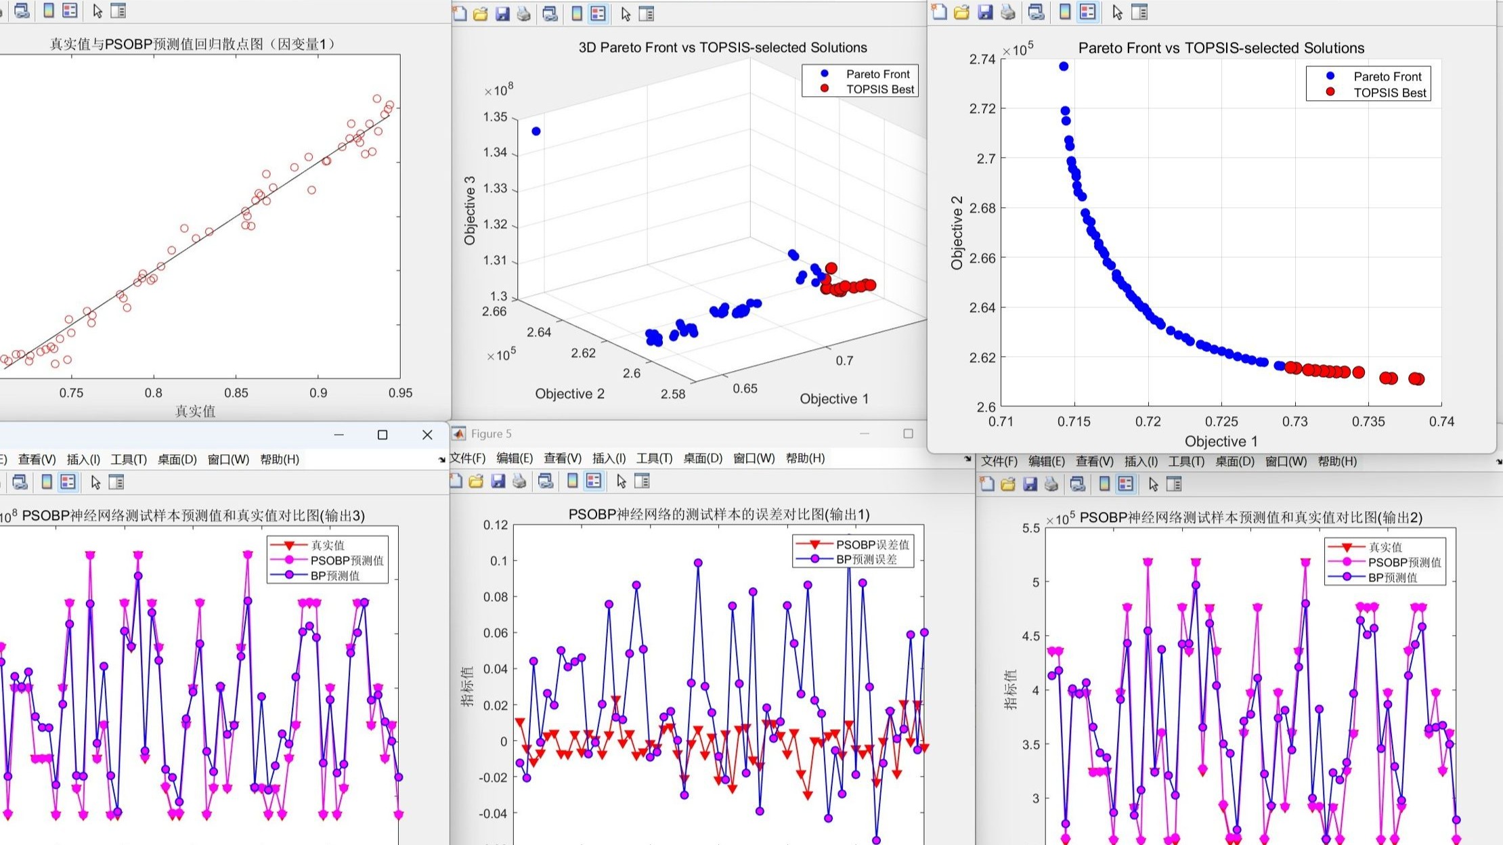Click red TOPSIS Best marker in 2D legend

[1330, 92]
